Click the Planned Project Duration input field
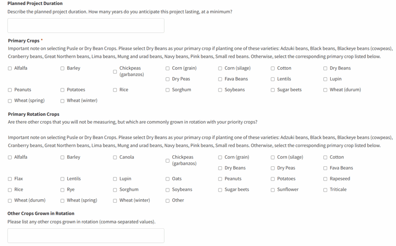 coord(86,25)
